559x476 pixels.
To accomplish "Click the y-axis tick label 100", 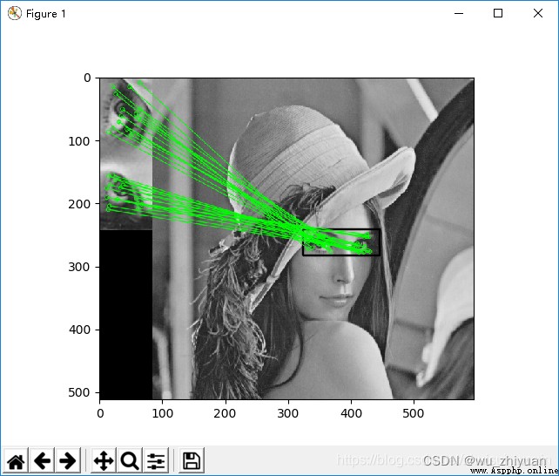I will point(79,141).
